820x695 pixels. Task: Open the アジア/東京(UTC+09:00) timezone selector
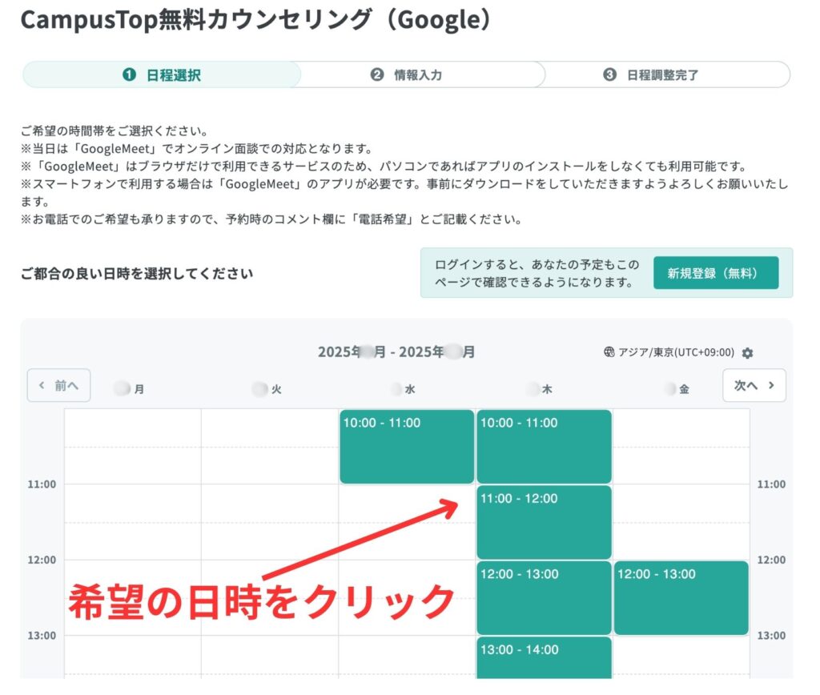click(x=675, y=353)
